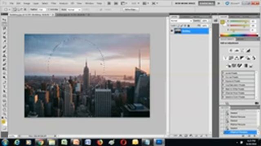Select the Move tool

click(x=4, y=20)
